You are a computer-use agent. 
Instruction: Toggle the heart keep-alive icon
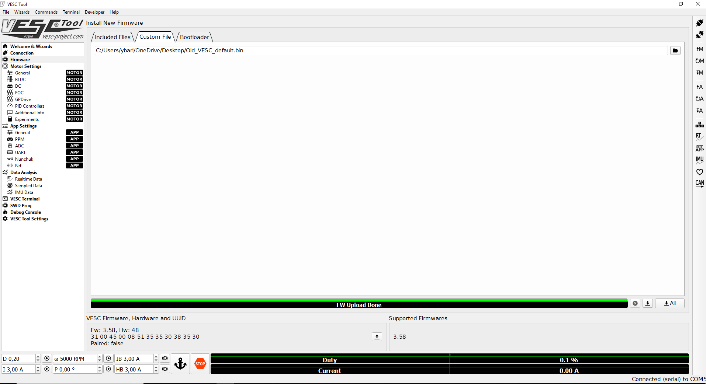[699, 172]
